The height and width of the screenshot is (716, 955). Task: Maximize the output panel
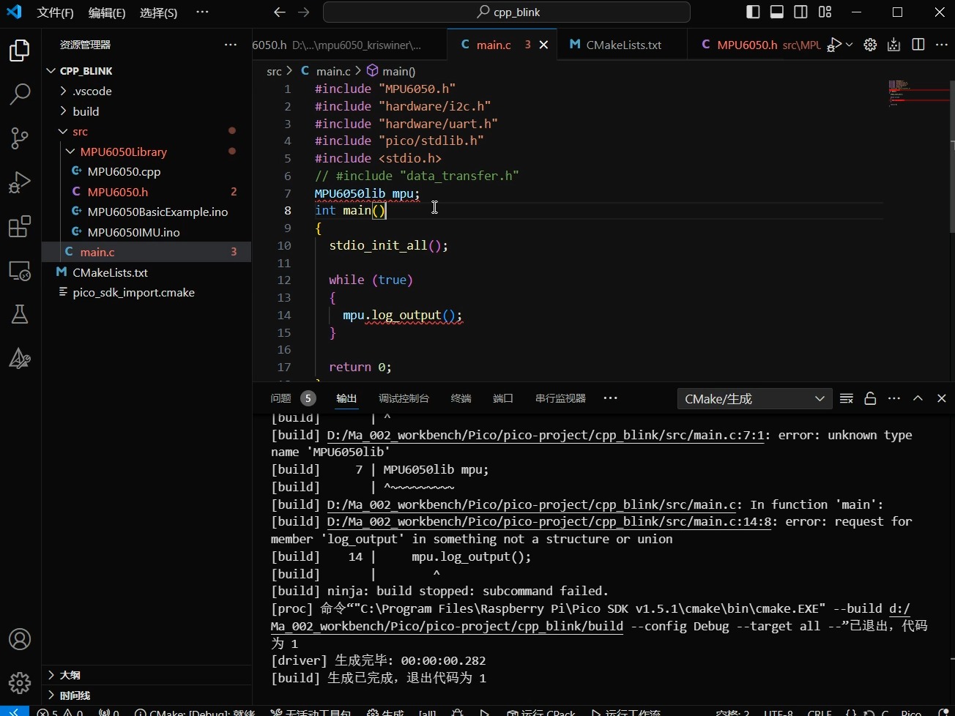click(x=918, y=398)
